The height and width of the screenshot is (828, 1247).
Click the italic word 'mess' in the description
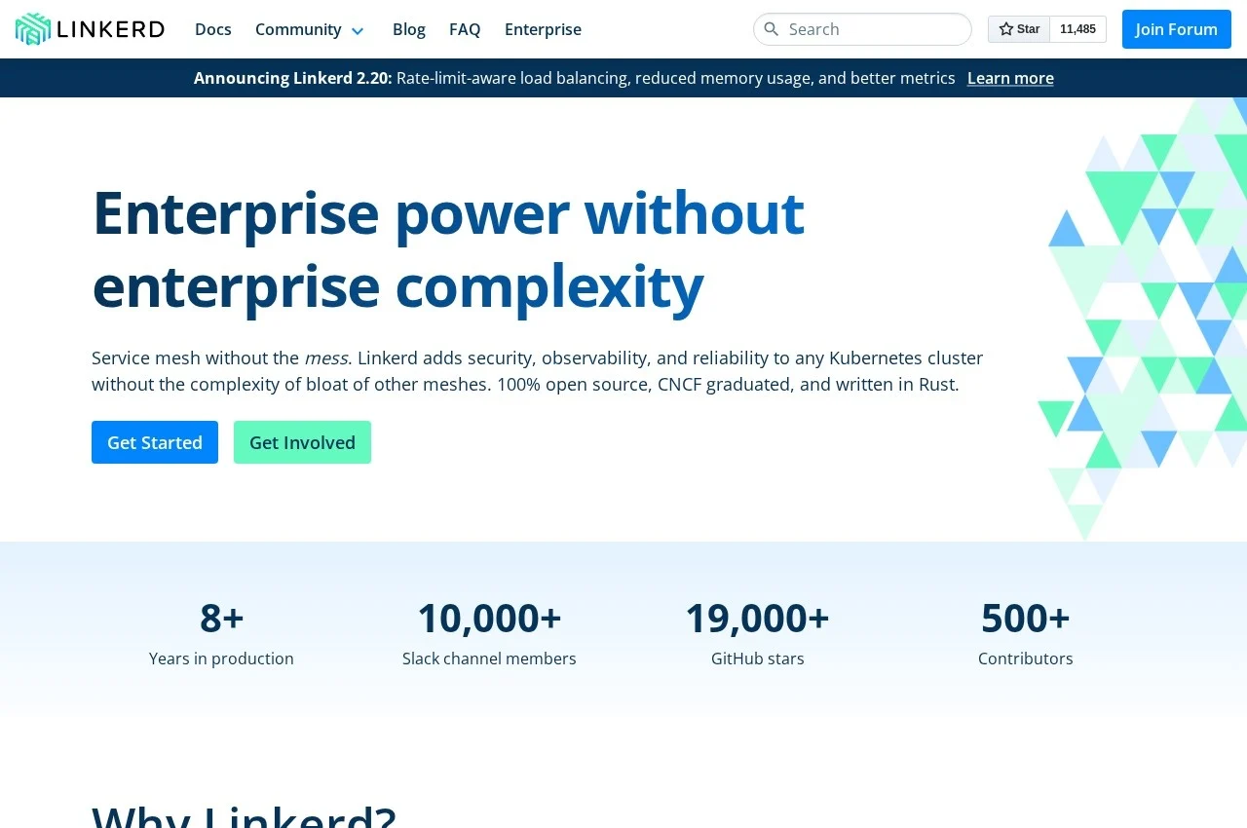click(x=325, y=358)
